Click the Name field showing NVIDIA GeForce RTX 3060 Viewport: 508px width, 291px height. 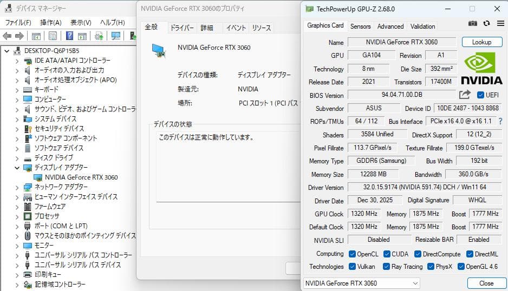click(402, 42)
